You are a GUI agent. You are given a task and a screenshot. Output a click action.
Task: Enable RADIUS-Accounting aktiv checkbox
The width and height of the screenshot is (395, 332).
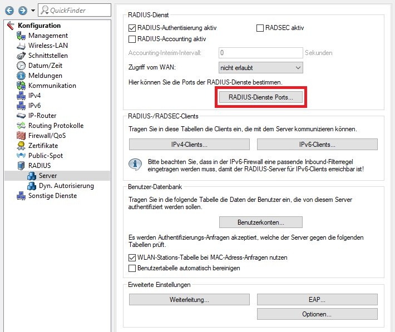tap(132, 39)
